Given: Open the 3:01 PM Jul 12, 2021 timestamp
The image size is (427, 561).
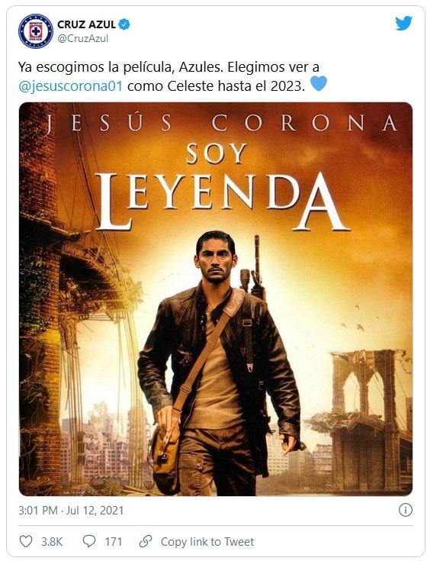Looking at the screenshot, I should pyautogui.click(x=71, y=510).
